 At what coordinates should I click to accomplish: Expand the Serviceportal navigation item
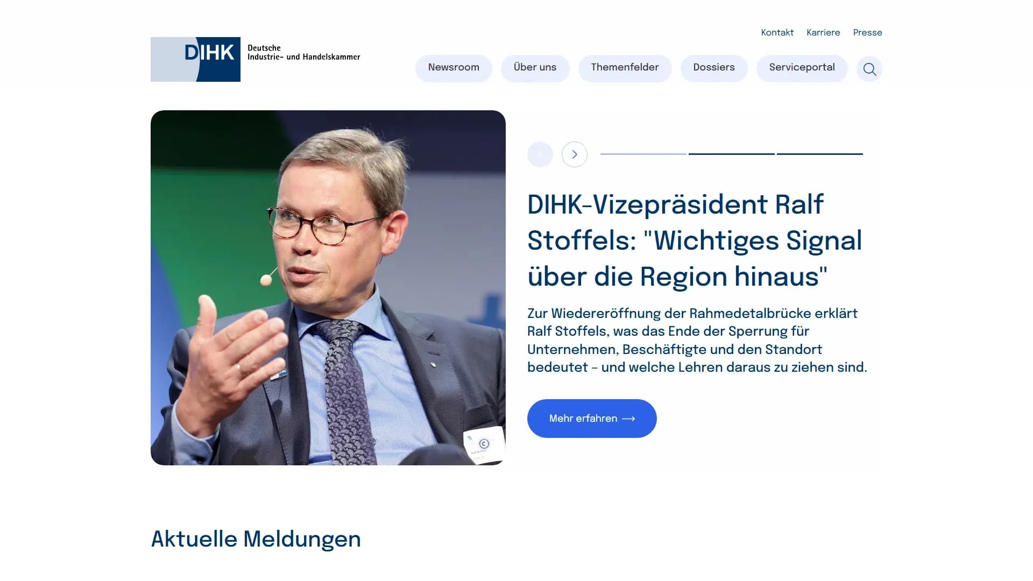[802, 68]
